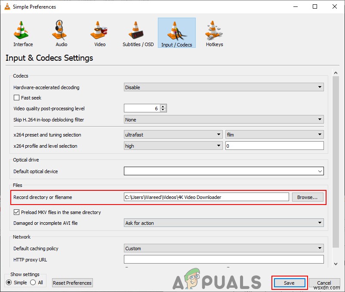
Task: Enable the Fast seek checkbox
Action: (16, 98)
